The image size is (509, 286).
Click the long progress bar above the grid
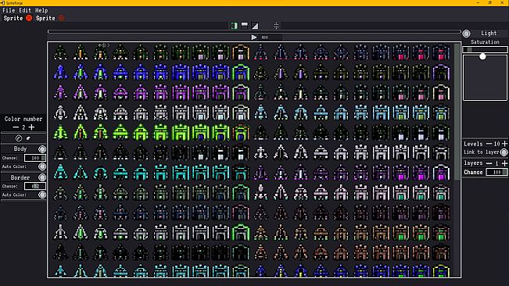(254, 32)
